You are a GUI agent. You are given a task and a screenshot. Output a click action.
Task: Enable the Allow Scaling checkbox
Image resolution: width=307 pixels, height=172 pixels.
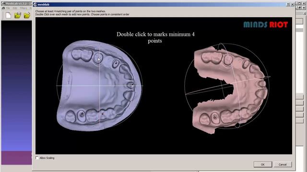pyautogui.click(x=37, y=158)
